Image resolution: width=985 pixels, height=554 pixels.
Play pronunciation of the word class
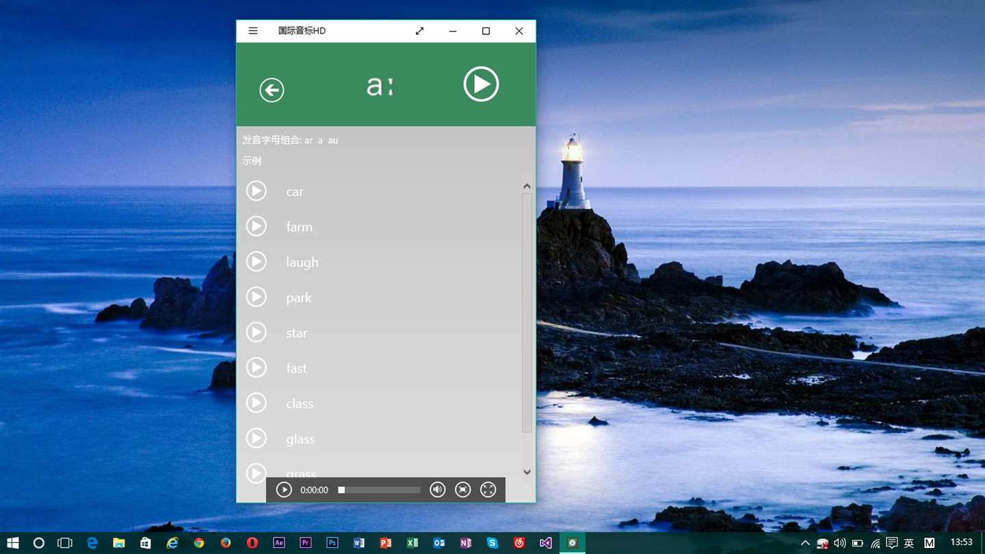[257, 403]
